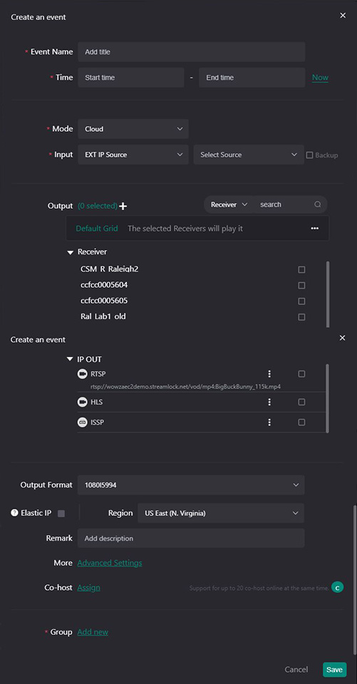357x684 pixels.
Task: Click the IP OUT list scrollbar
Action: click(327, 398)
